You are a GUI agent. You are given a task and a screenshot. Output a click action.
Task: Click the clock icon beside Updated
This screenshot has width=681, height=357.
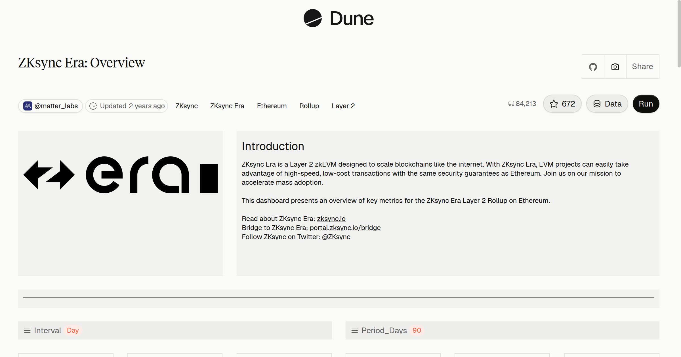tap(93, 106)
